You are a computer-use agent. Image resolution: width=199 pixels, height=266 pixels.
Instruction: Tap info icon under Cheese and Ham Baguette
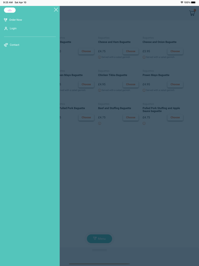[100, 57]
